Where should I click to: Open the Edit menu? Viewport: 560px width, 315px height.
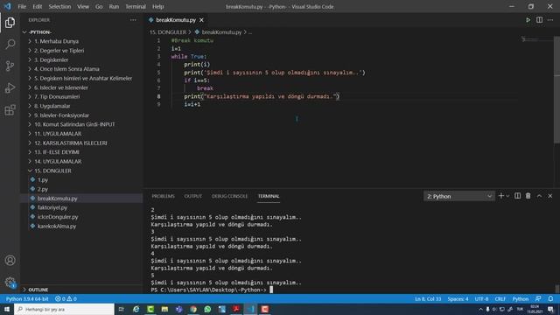pos(37,6)
